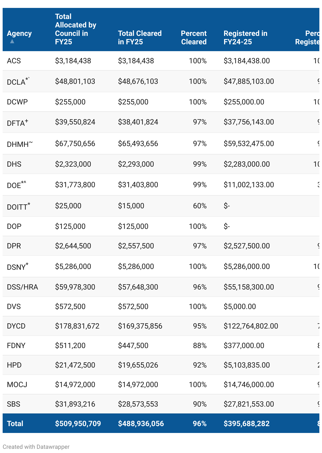This screenshot has height=453, width=322.
Task: Sort by Total Allocated by Council header
Action: 75,29
